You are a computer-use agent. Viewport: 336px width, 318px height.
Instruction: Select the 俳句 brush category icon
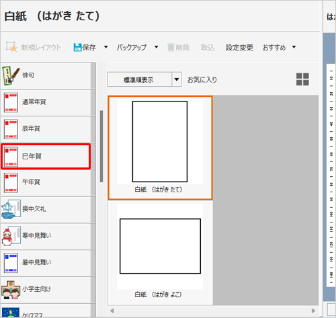pyautogui.click(x=11, y=75)
